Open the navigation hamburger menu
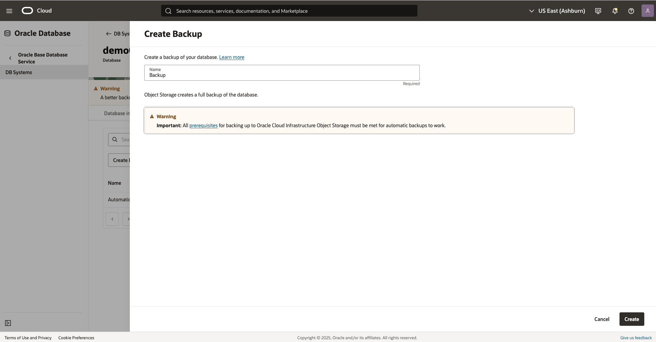 tap(9, 11)
